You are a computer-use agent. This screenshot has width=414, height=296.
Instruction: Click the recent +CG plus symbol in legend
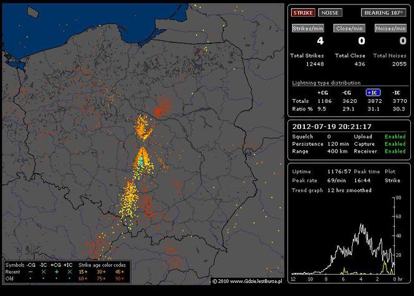click(x=57, y=272)
